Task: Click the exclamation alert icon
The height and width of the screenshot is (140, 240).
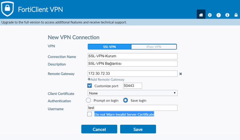Action: coord(218,15)
